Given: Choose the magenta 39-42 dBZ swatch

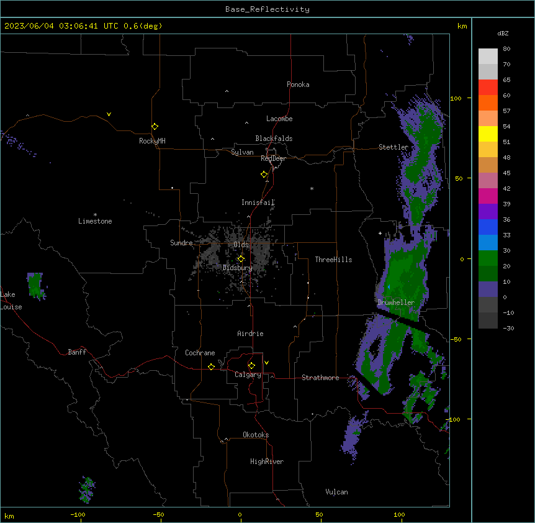Looking at the screenshot, I should click(488, 196).
